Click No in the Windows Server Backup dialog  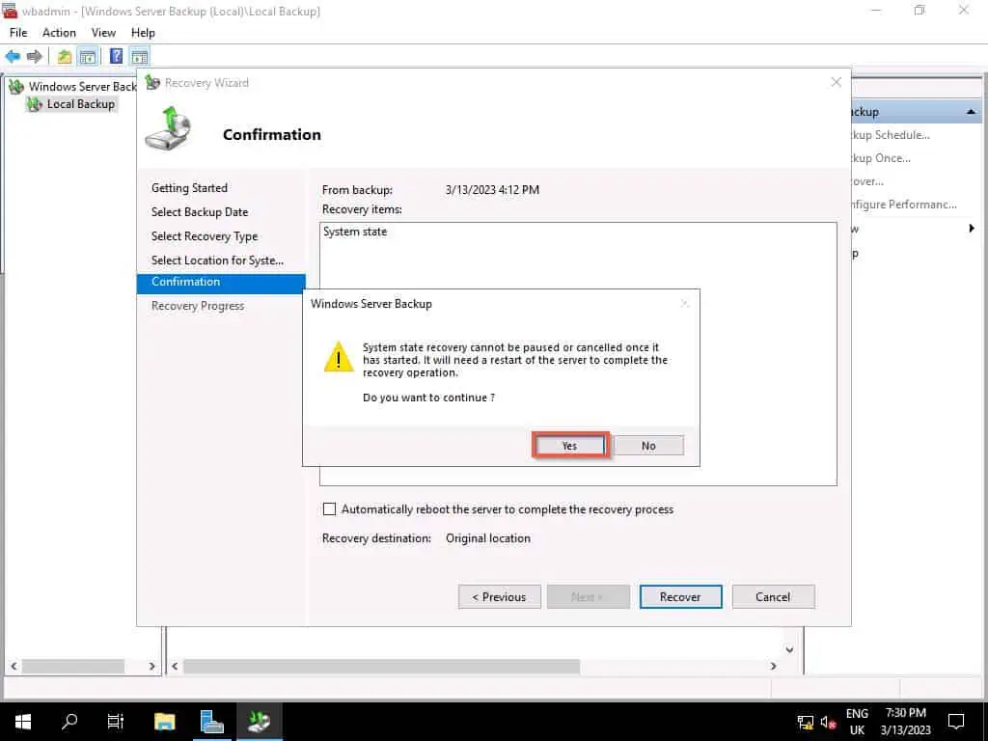coord(648,446)
